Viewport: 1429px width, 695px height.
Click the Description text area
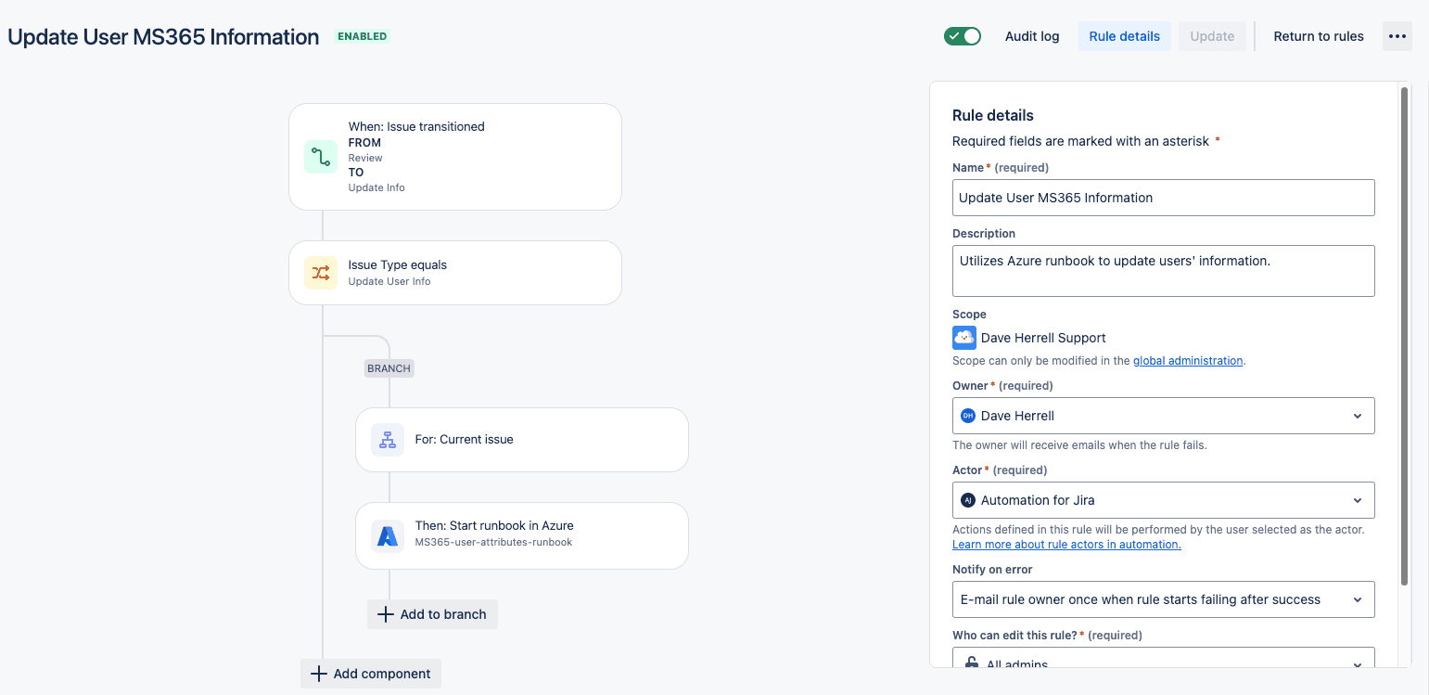pyautogui.click(x=1164, y=271)
